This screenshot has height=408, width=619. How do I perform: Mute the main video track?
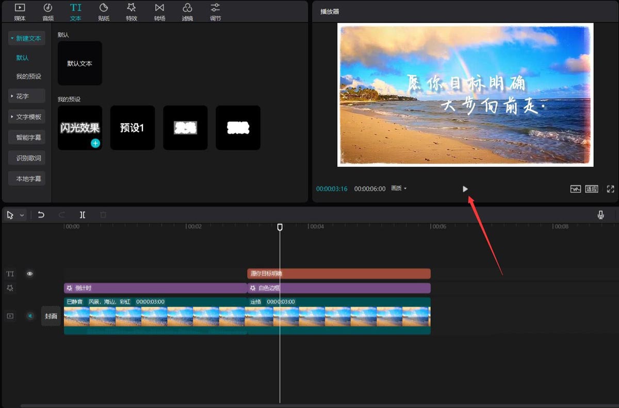coord(30,316)
